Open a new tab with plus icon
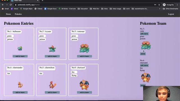This screenshot has height=101, width=180. 42,1
